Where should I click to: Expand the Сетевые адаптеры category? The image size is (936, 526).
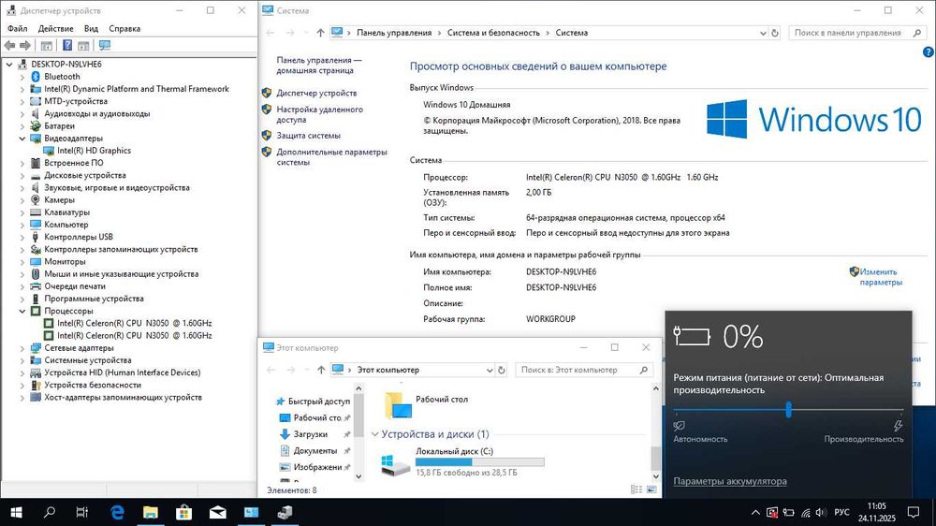pos(22,348)
